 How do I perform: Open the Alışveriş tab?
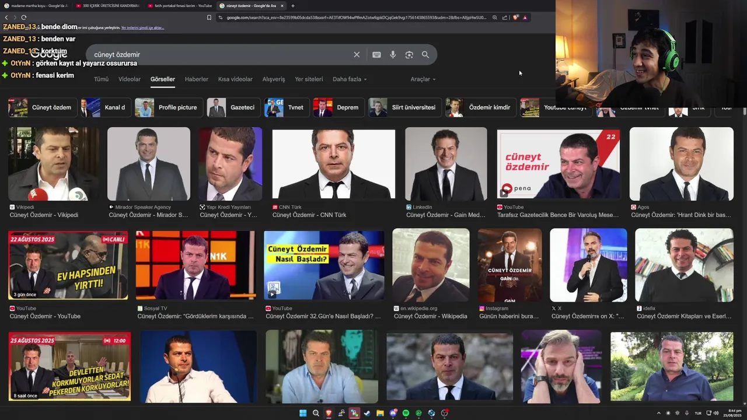(274, 79)
